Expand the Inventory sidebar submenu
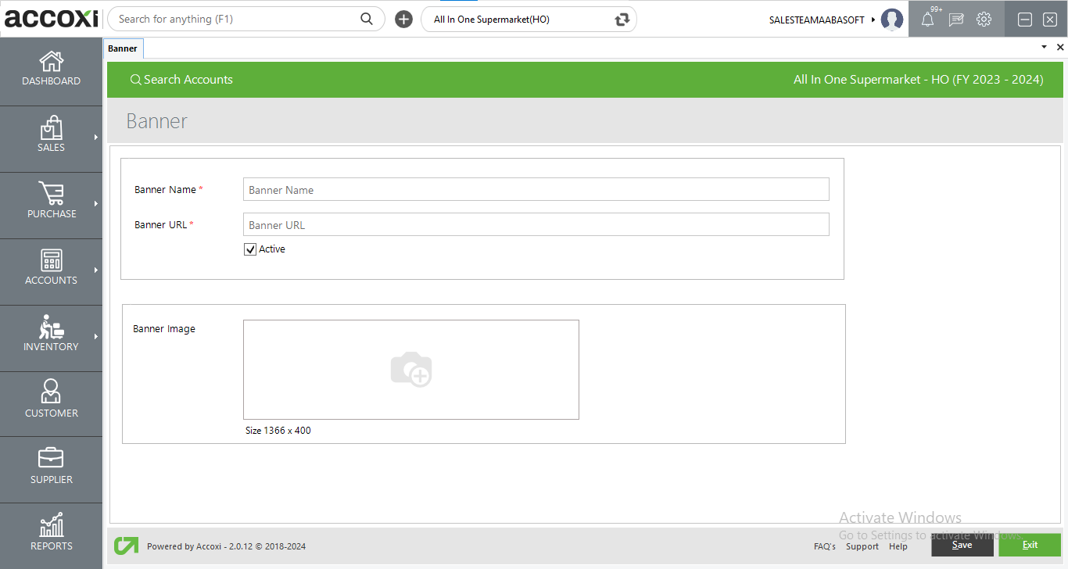This screenshot has height=569, width=1068. (96, 337)
